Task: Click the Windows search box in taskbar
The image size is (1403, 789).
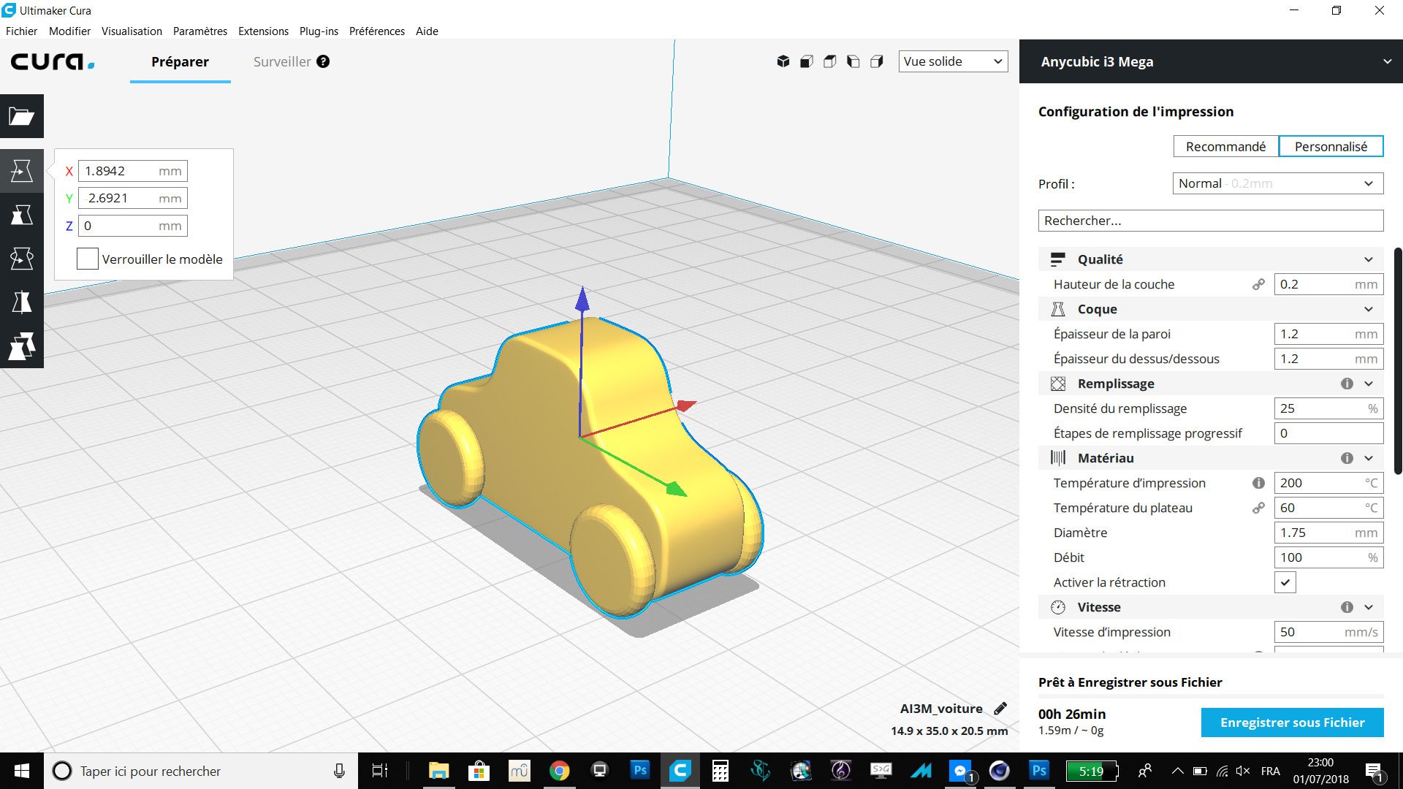Action: pos(201,771)
